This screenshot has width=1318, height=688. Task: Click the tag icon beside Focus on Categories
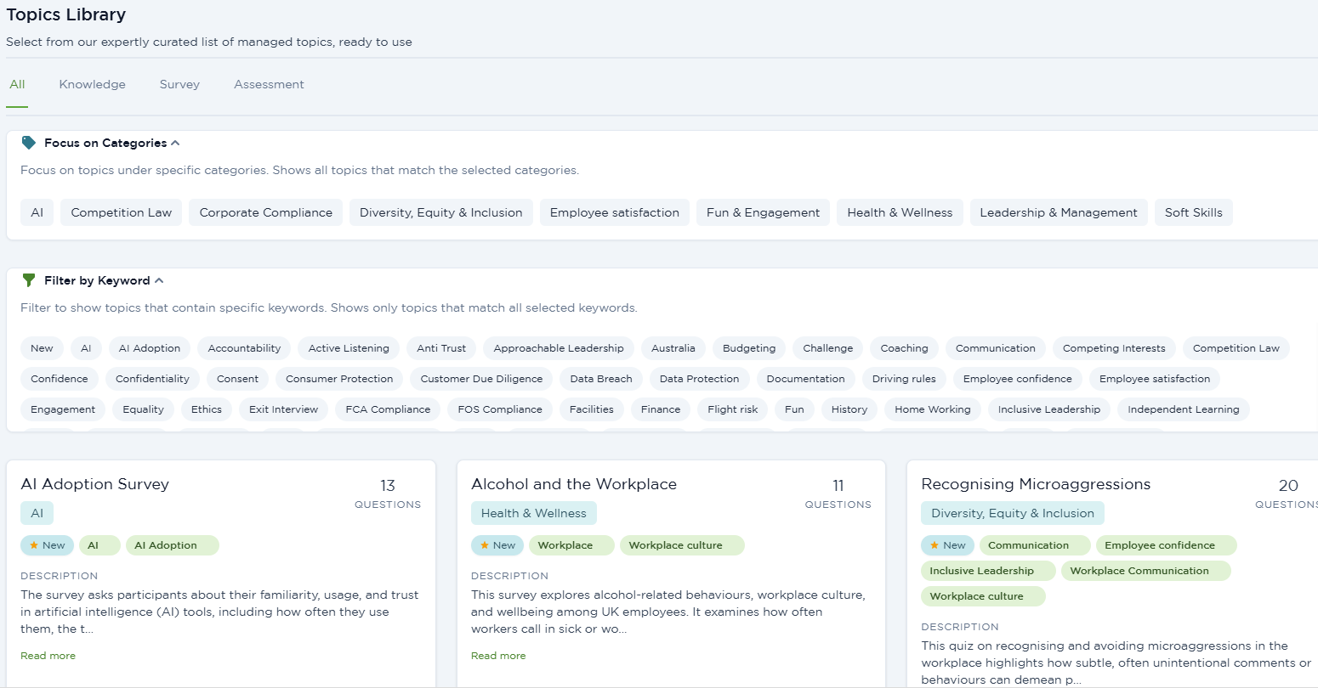coord(29,143)
